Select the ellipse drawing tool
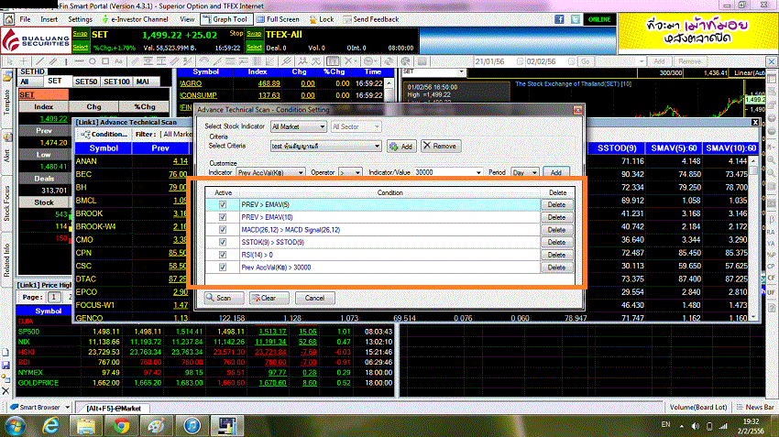The image size is (779, 437). click(93, 61)
